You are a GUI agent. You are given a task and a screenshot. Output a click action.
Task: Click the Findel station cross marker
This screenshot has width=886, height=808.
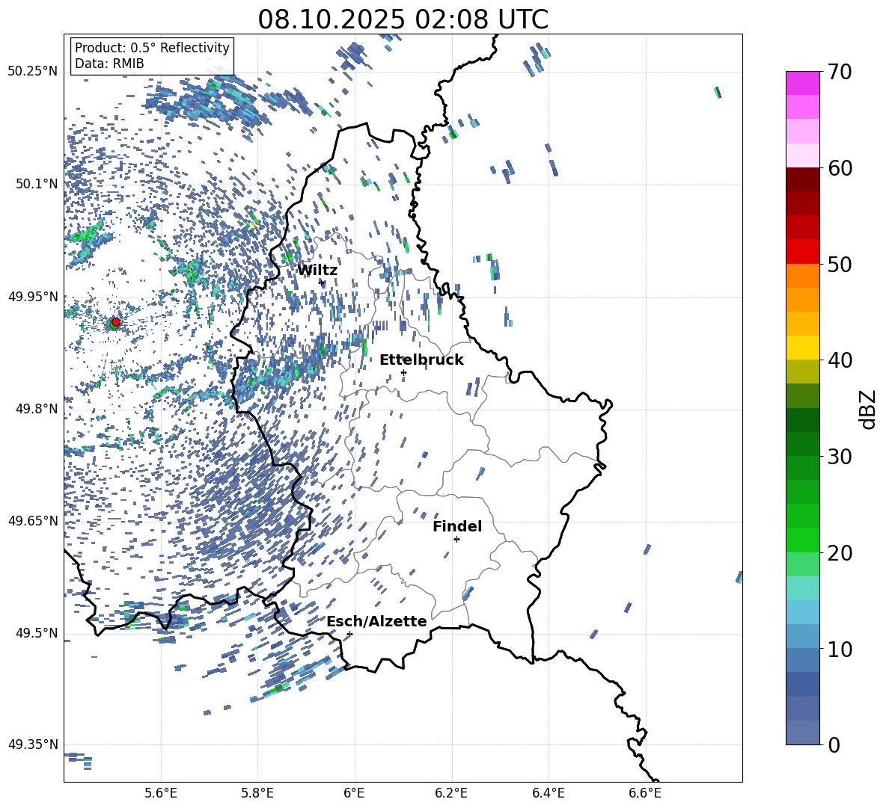coord(456,540)
